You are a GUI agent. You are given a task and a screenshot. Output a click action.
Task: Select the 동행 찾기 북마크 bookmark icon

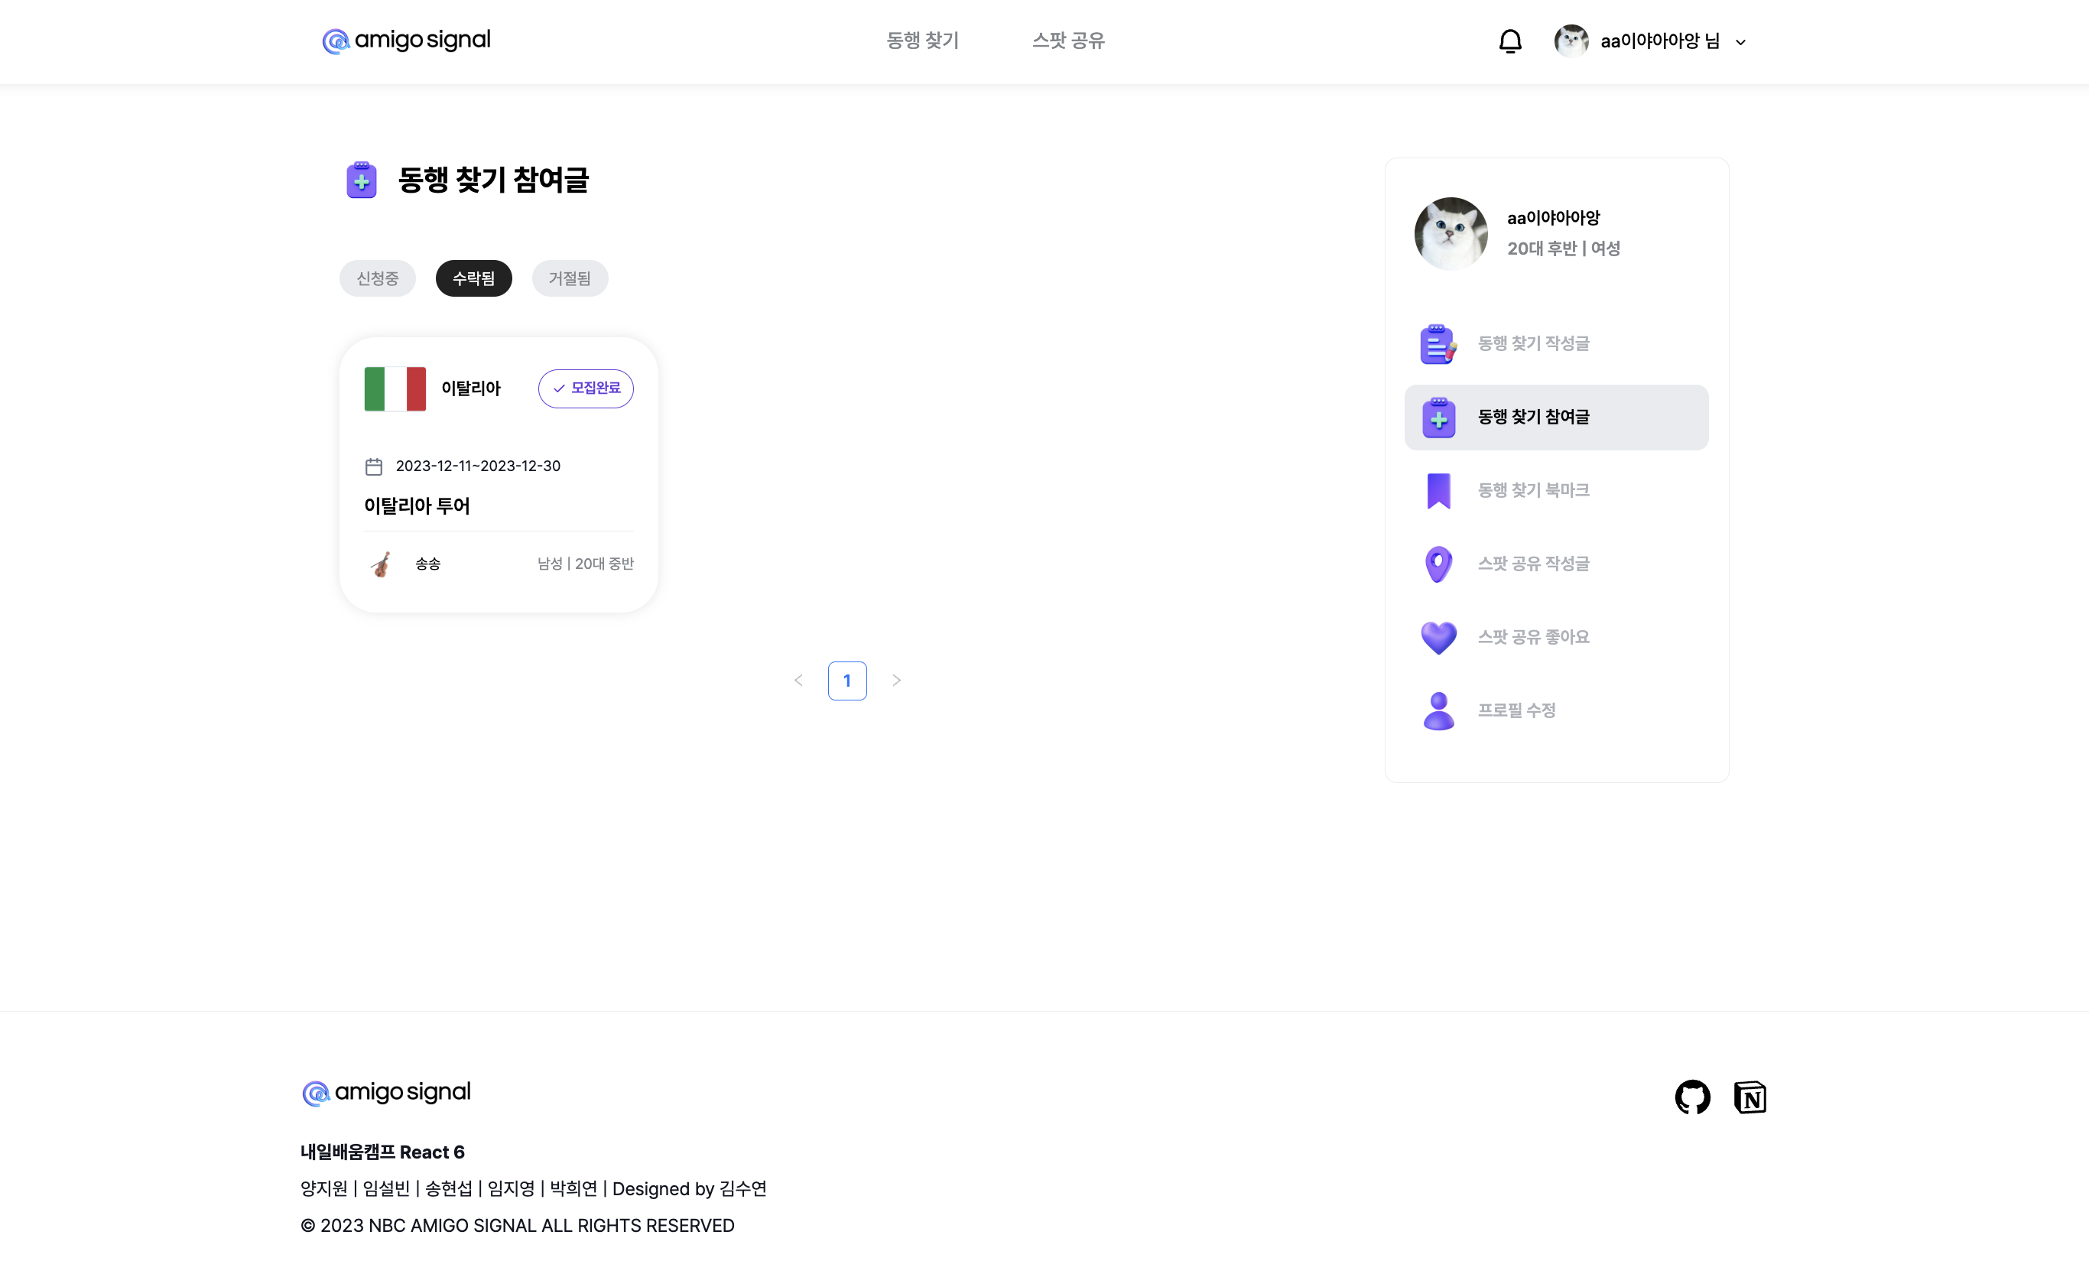click(1438, 490)
